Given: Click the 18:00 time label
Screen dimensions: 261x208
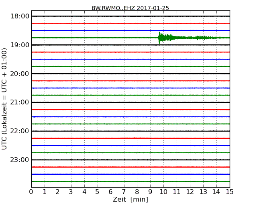Looking at the screenshot, I should pos(20,16).
